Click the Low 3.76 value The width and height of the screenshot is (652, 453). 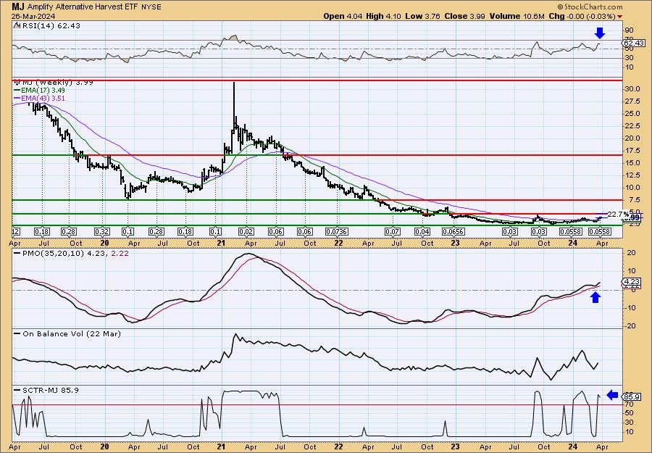click(x=422, y=16)
